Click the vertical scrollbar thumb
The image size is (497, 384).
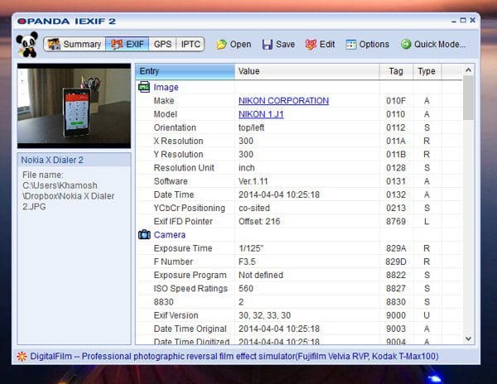point(468,98)
